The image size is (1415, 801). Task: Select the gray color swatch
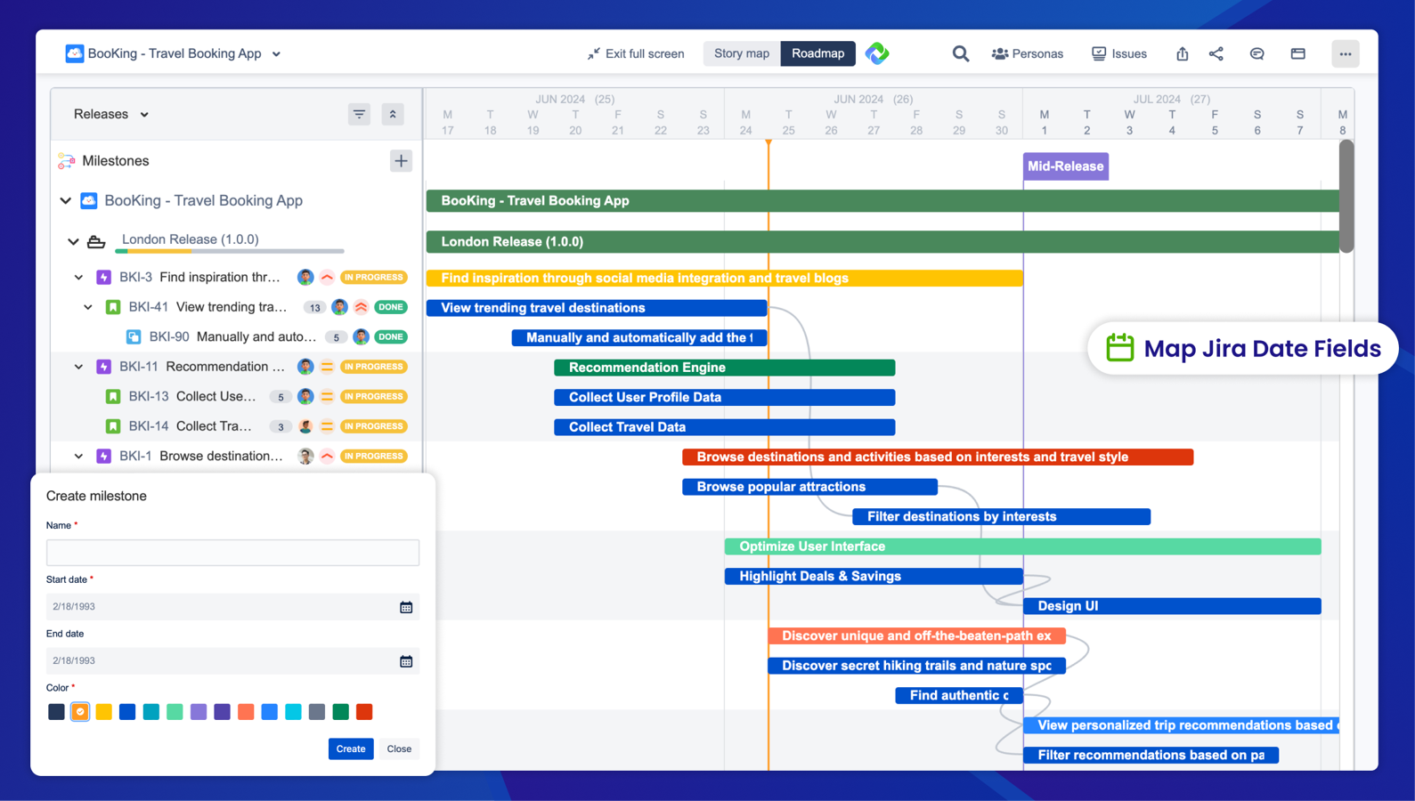click(317, 712)
